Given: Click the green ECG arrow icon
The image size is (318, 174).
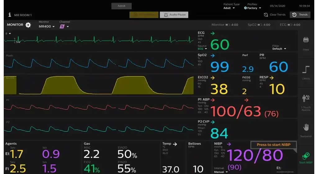Looking at the screenshot, I should pos(212,33).
